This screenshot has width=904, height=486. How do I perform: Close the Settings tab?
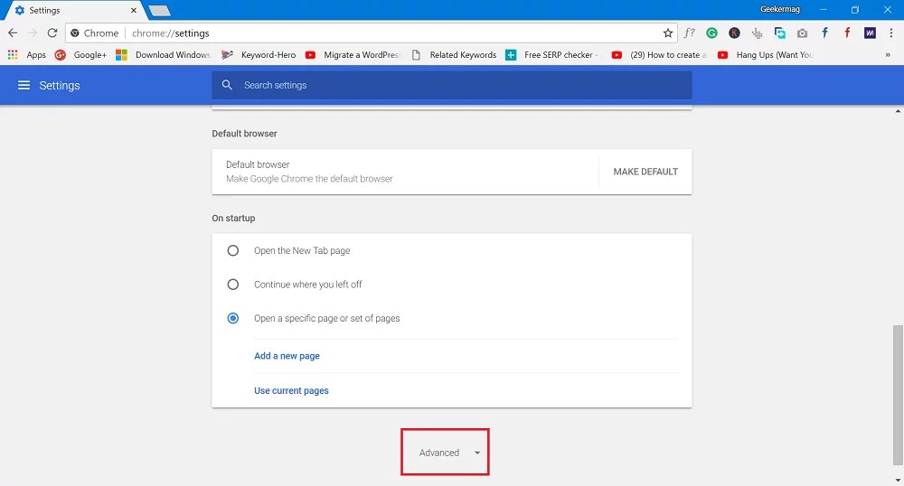(134, 10)
